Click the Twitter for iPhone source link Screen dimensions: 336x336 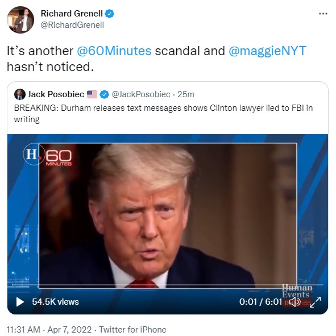132,330
